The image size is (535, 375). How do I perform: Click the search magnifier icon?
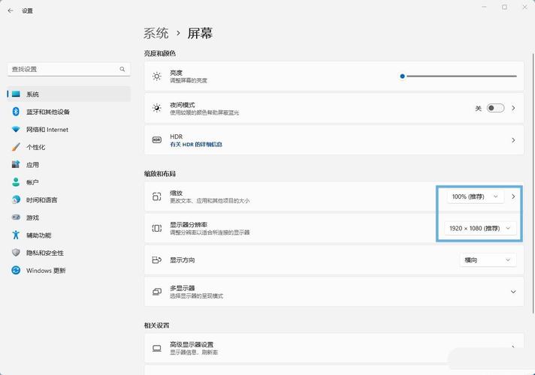tap(122, 69)
